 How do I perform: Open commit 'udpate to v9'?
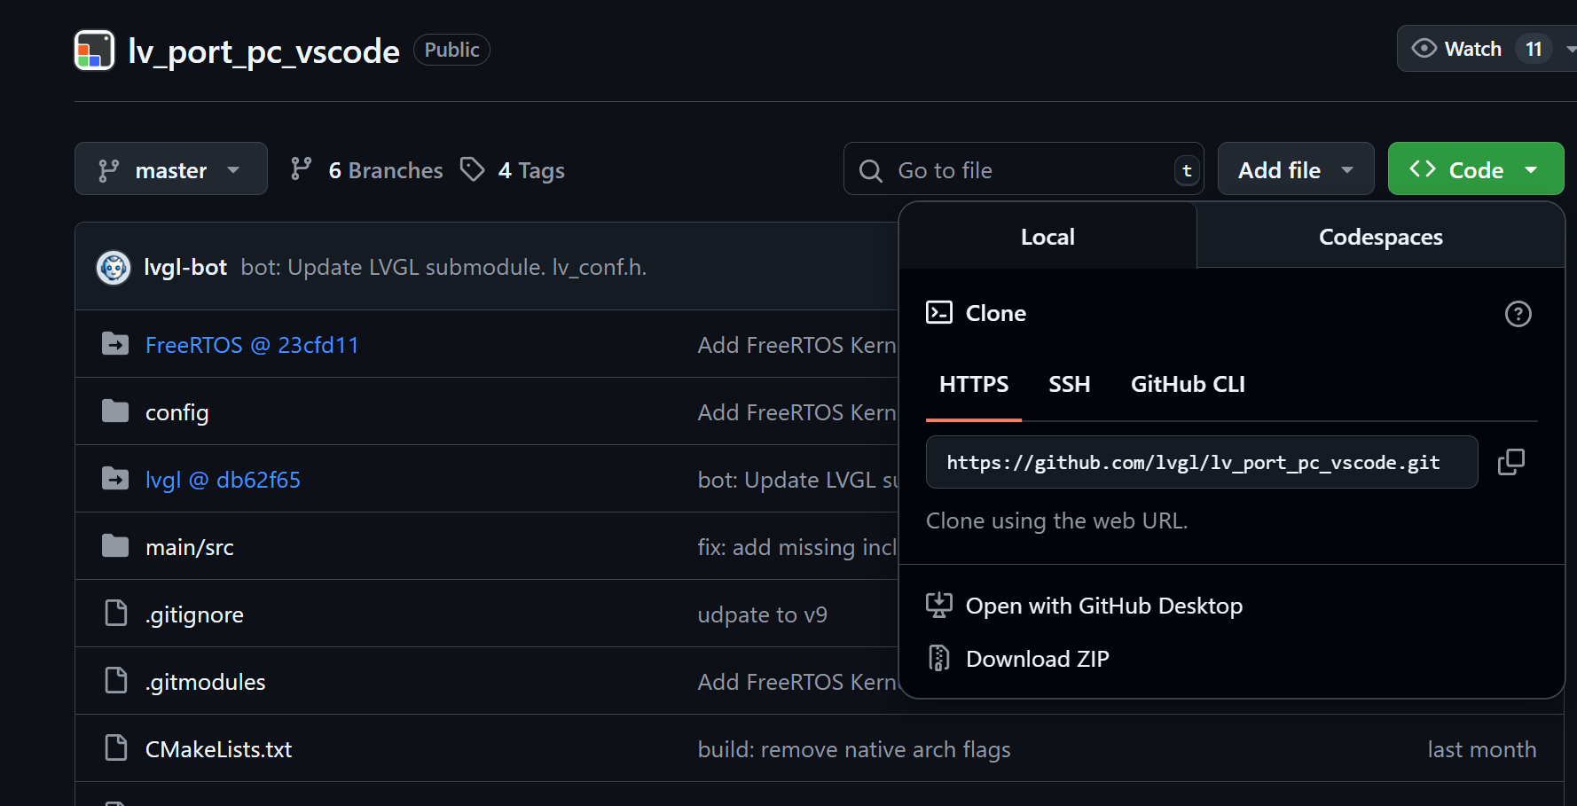(x=762, y=614)
